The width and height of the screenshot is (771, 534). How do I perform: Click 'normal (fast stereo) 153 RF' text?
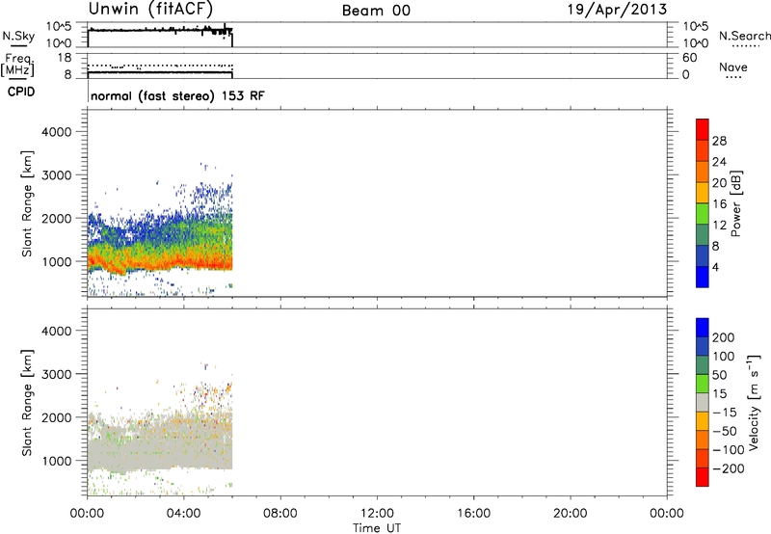(x=177, y=95)
